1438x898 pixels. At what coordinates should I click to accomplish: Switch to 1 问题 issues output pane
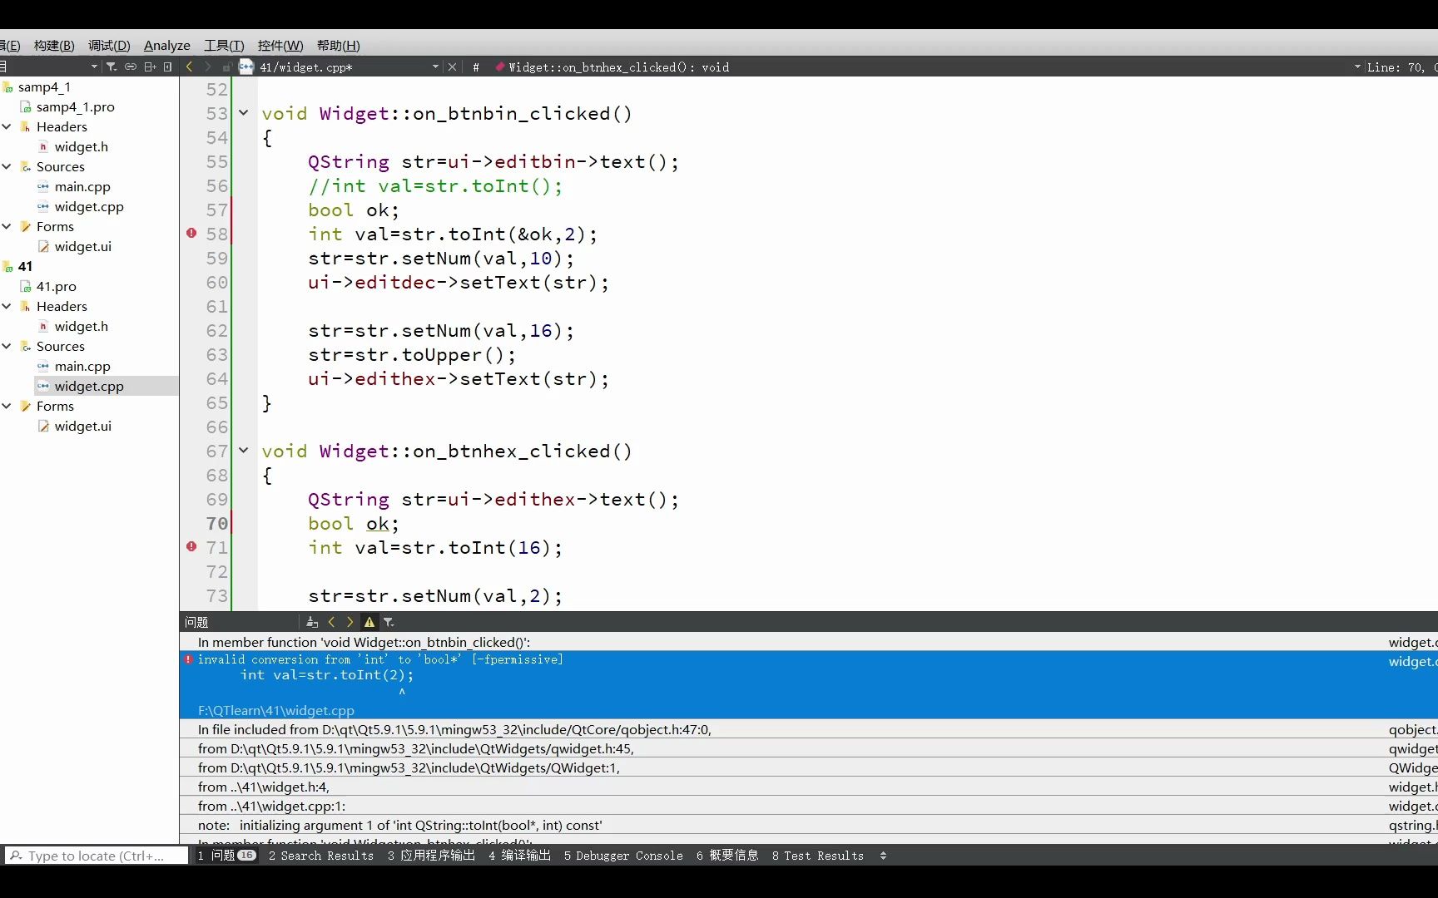[x=226, y=855]
